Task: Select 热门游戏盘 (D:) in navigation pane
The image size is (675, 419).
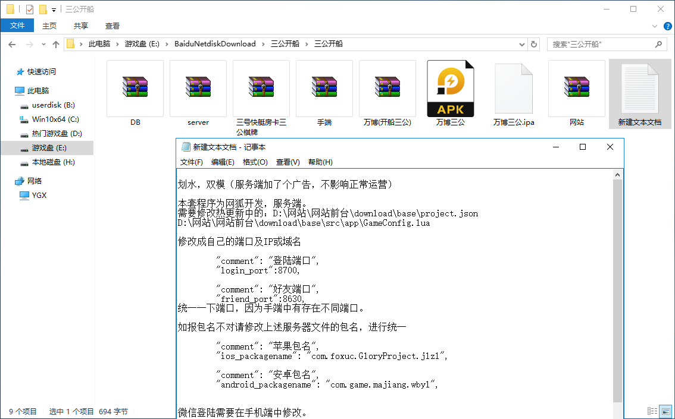Action: pyautogui.click(x=57, y=134)
